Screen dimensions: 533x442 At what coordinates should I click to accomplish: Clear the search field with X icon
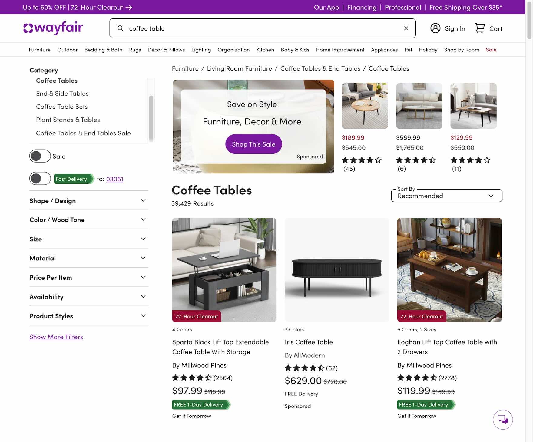point(406,28)
